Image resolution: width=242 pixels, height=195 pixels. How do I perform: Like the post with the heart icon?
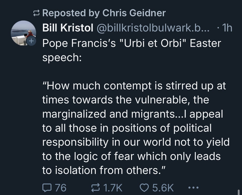pyautogui.click(x=144, y=187)
